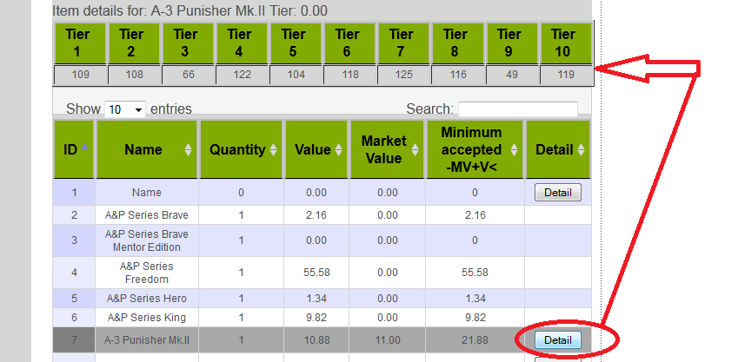Sort by Value column header
This screenshot has height=362, width=738.
coord(316,149)
